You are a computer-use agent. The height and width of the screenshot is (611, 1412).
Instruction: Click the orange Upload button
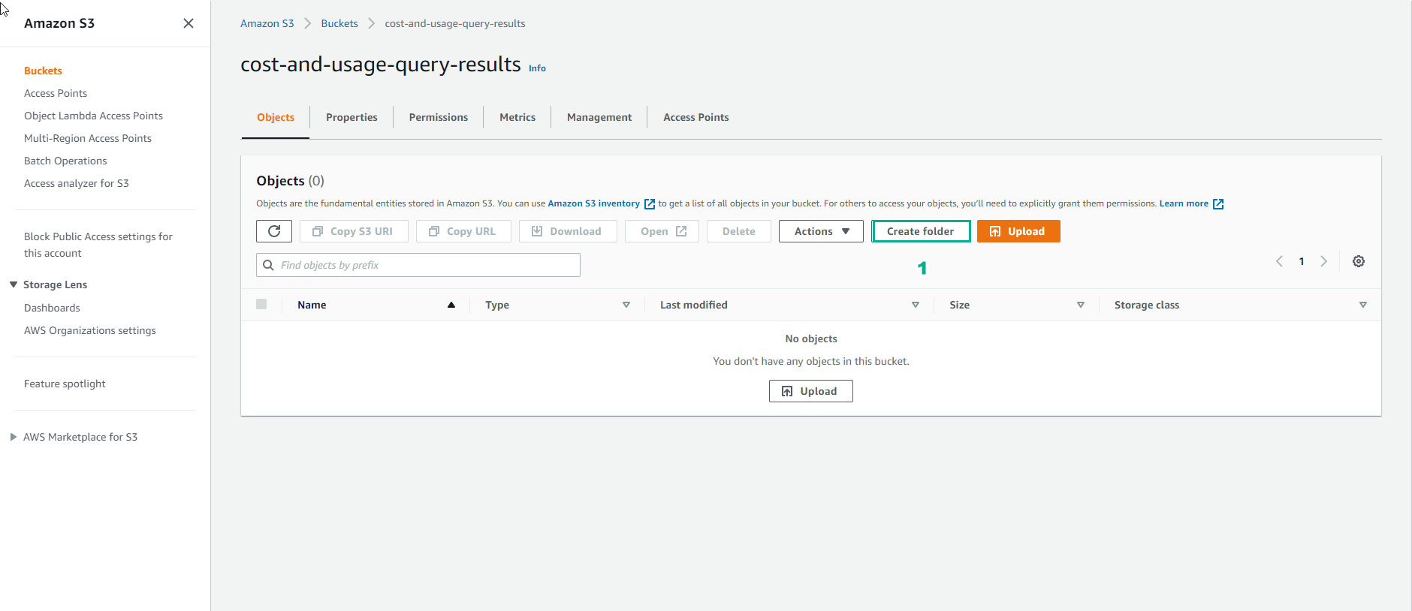point(1018,231)
